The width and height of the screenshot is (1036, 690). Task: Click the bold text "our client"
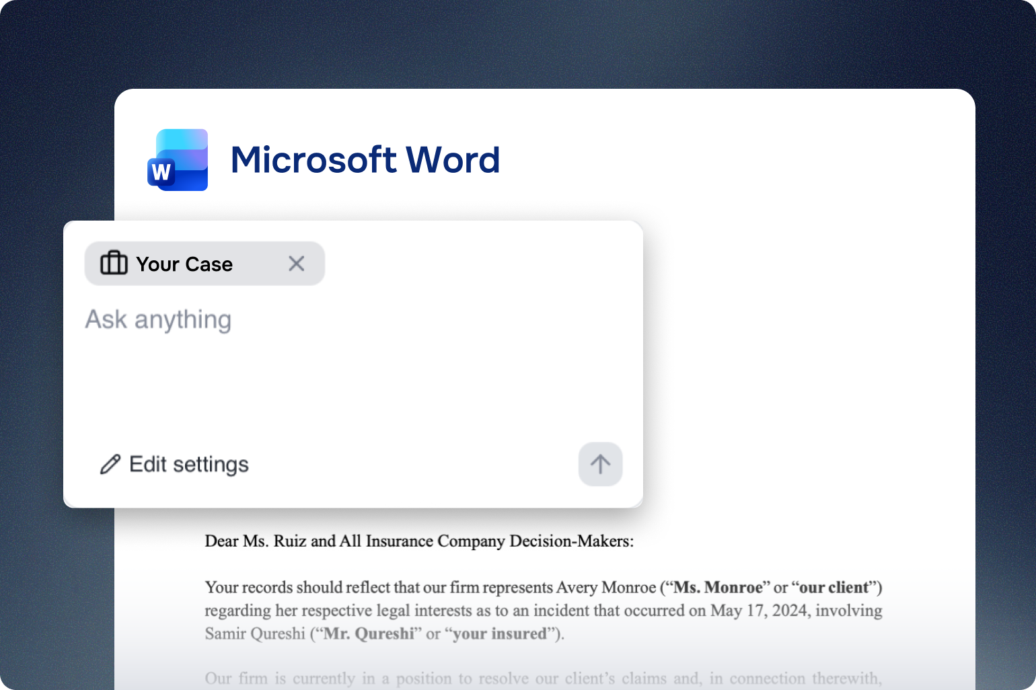(834, 587)
